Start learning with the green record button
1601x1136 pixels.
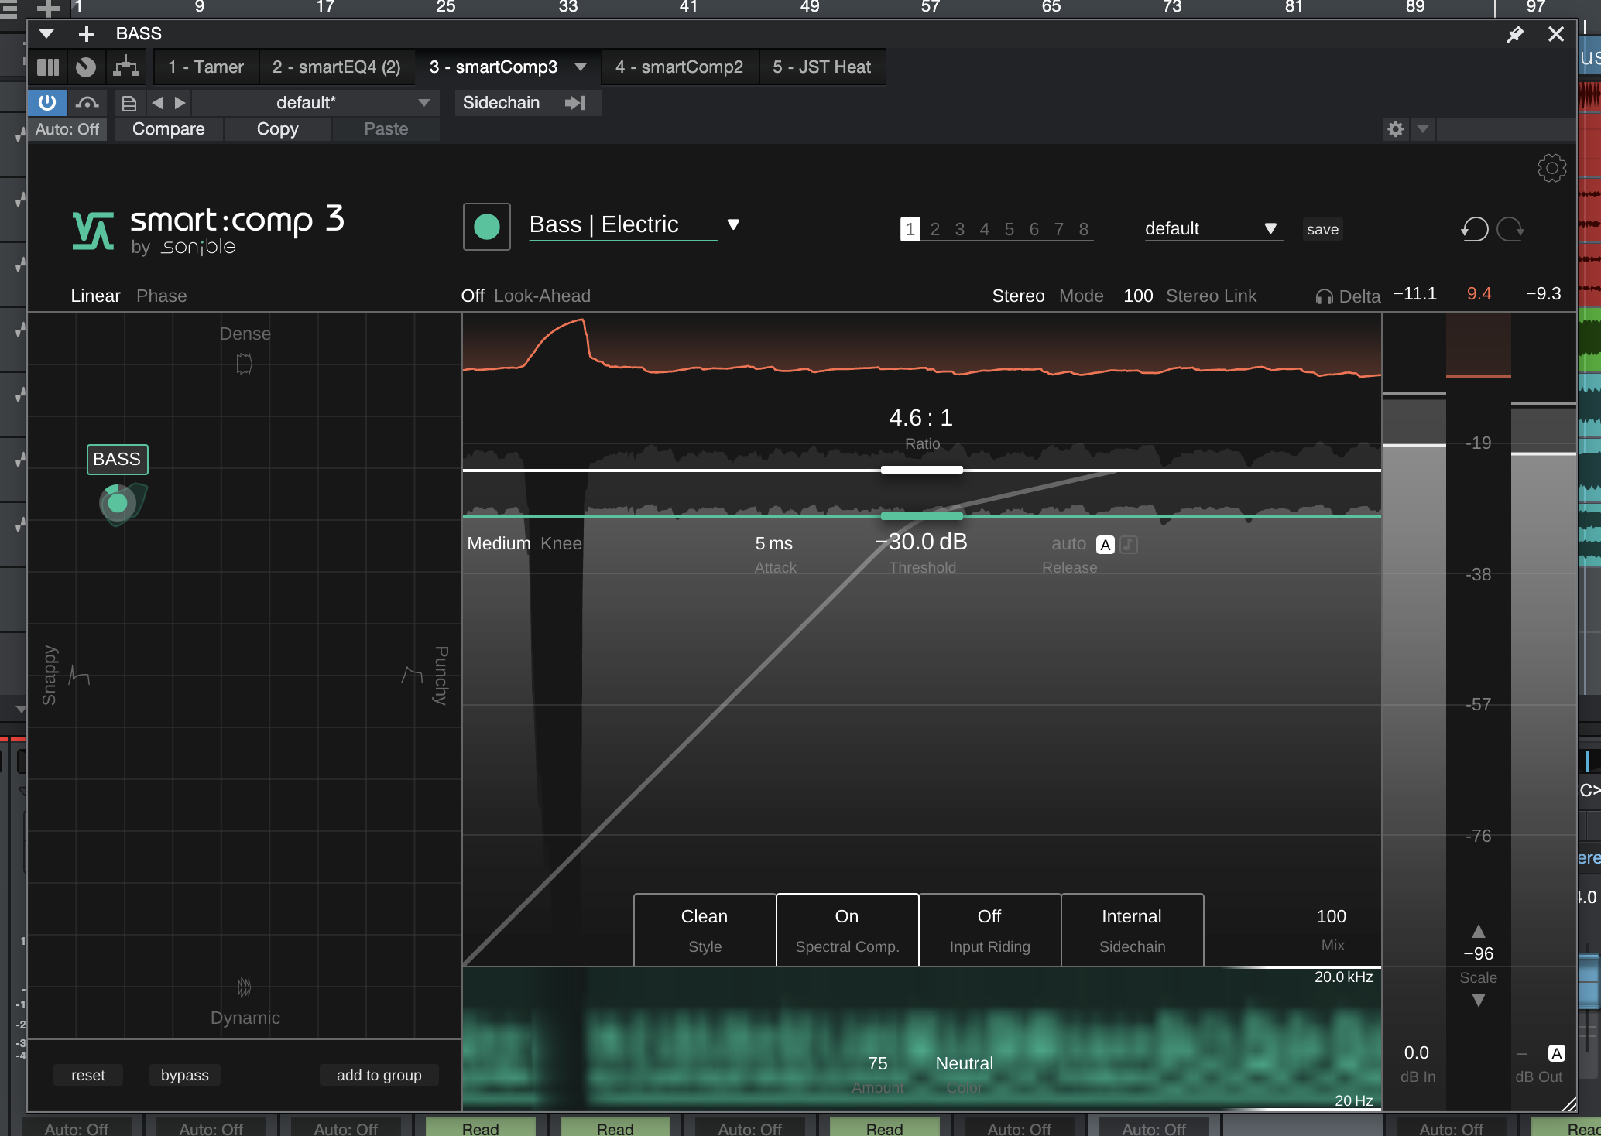click(487, 227)
